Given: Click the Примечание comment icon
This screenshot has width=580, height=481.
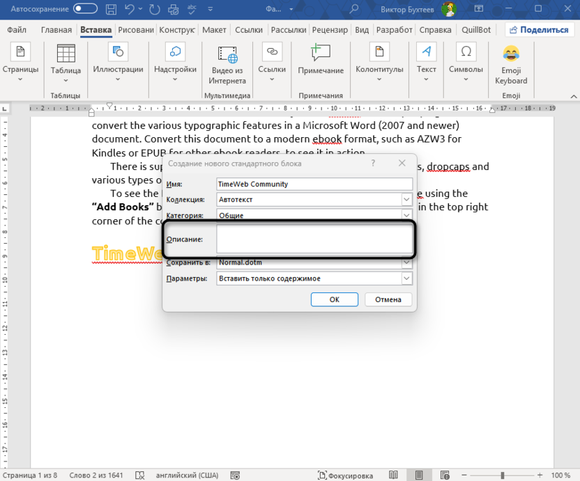Looking at the screenshot, I should pos(321,54).
